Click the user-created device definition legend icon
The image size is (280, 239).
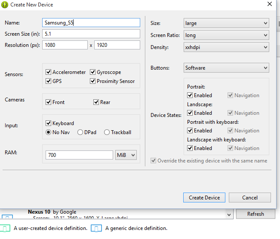pos(5,228)
